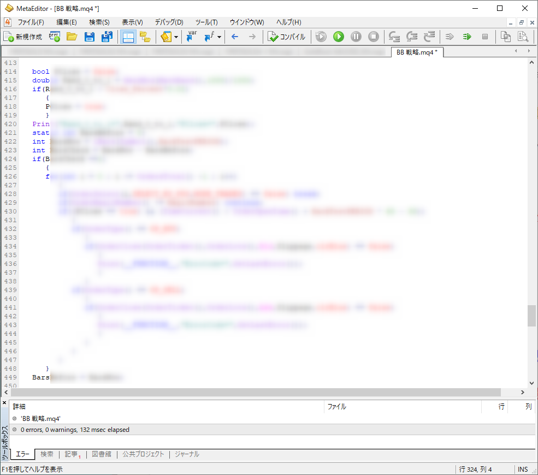Expand the function list dropdown arrow
Screen dimensions: 538x475
click(x=220, y=37)
